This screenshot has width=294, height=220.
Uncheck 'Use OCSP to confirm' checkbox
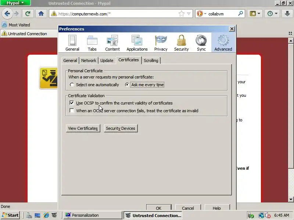[72, 103]
